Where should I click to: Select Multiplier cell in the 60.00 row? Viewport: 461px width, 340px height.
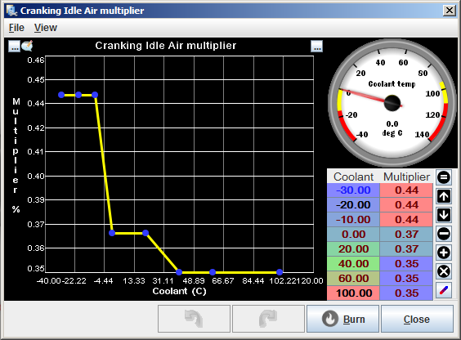click(x=406, y=278)
